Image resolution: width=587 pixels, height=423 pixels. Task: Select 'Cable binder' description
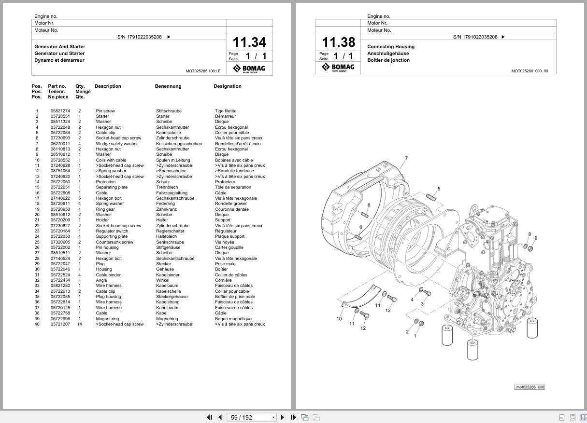(x=108, y=275)
